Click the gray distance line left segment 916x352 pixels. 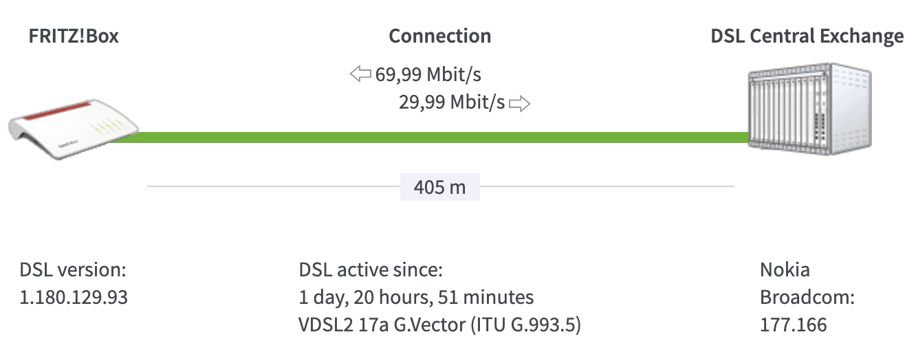(274, 186)
